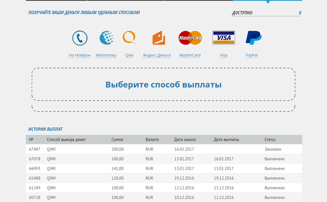Pick the orange Qiwi logo icon
Screen dimensions: 327x202
tap(129, 38)
